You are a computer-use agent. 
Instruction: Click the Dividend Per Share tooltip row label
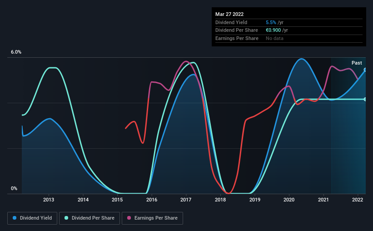pos(236,30)
